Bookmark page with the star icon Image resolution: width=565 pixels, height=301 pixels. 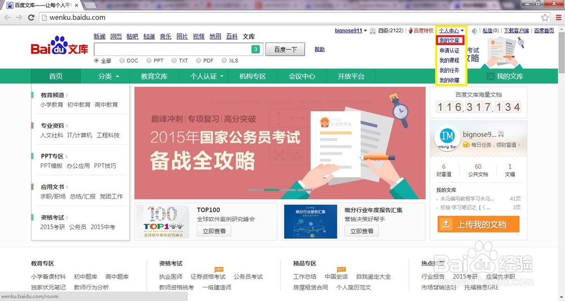545,18
